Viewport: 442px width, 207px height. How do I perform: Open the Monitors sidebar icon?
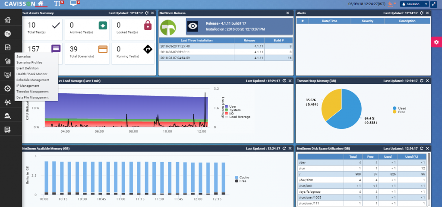8,75
